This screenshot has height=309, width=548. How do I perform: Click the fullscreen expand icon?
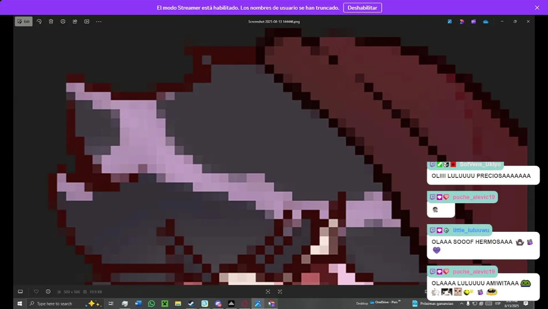pos(280,292)
